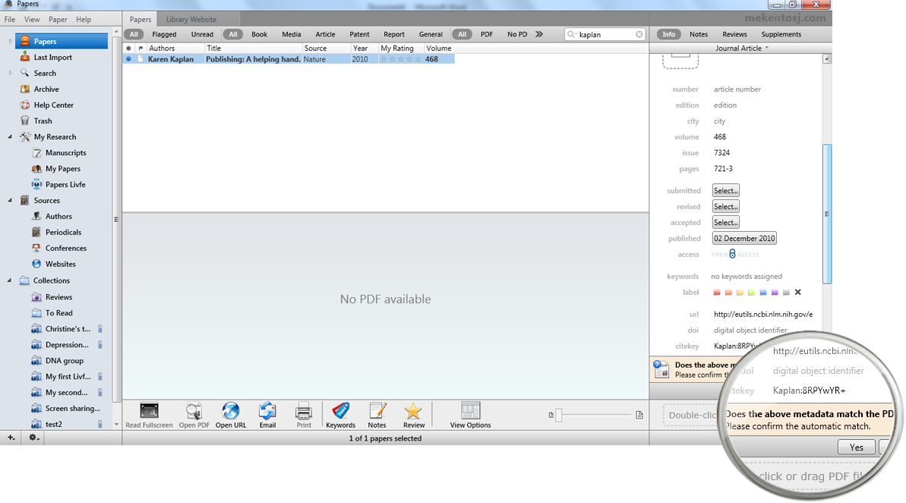Viewport: 906px width, 503px height.
Task: Apply the red label color
Action: [x=716, y=293]
